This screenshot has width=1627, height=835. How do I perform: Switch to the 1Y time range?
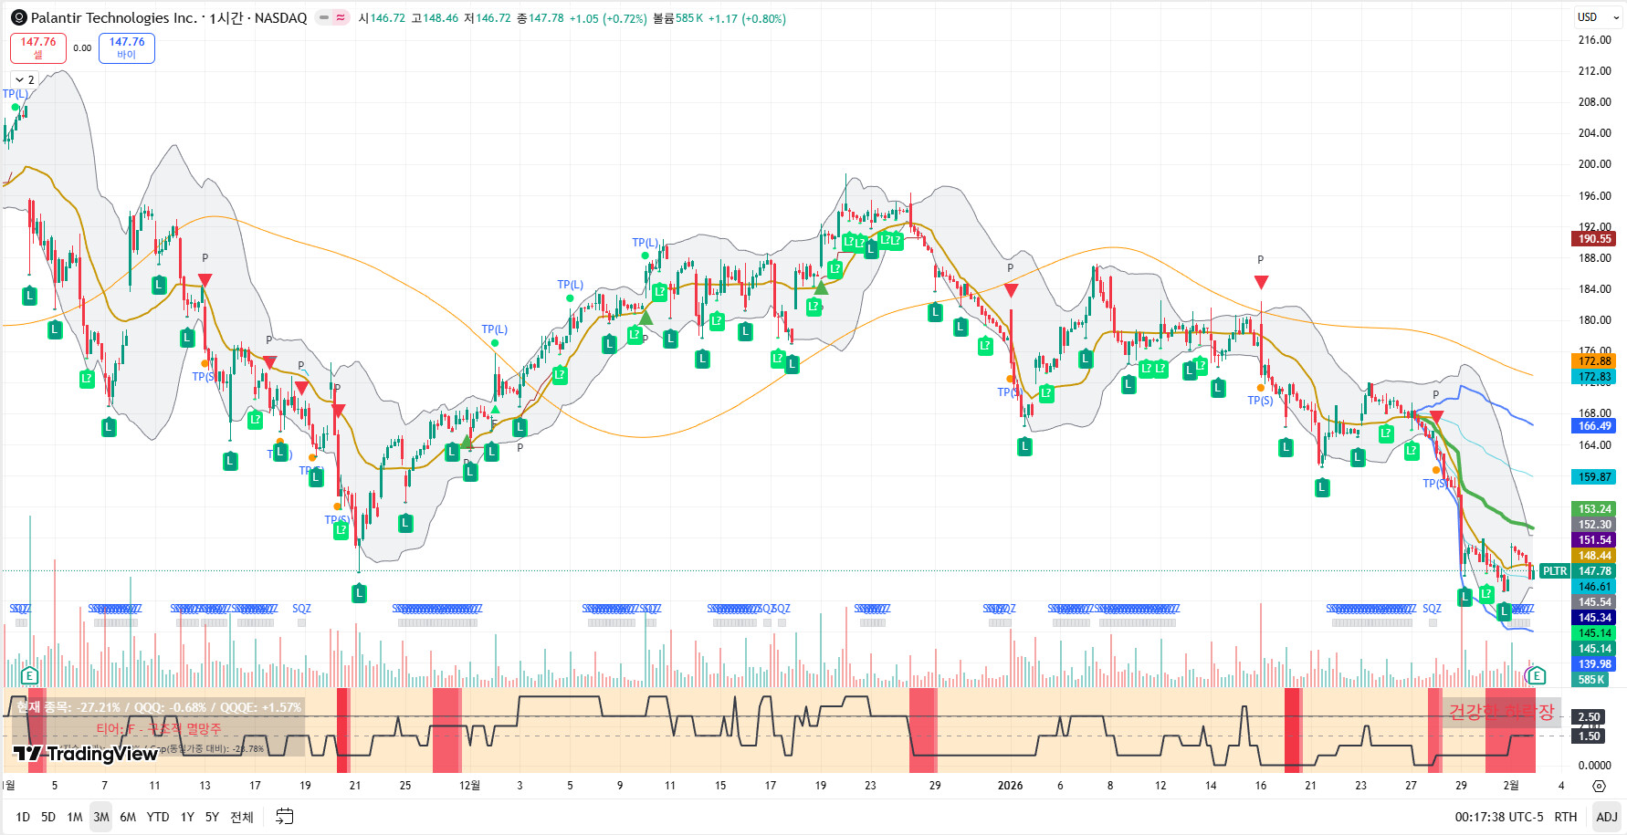click(x=187, y=817)
